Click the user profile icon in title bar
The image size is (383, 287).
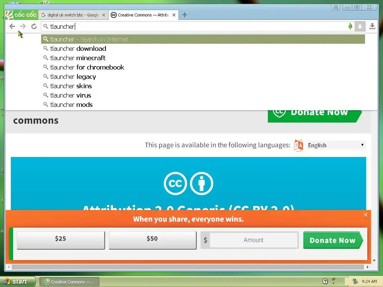coord(336,7)
